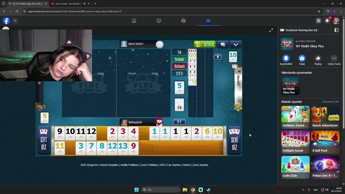Image resolution: width=345 pixels, height=194 pixels.
Task: Open the Windows Start menu
Action: click(137, 190)
